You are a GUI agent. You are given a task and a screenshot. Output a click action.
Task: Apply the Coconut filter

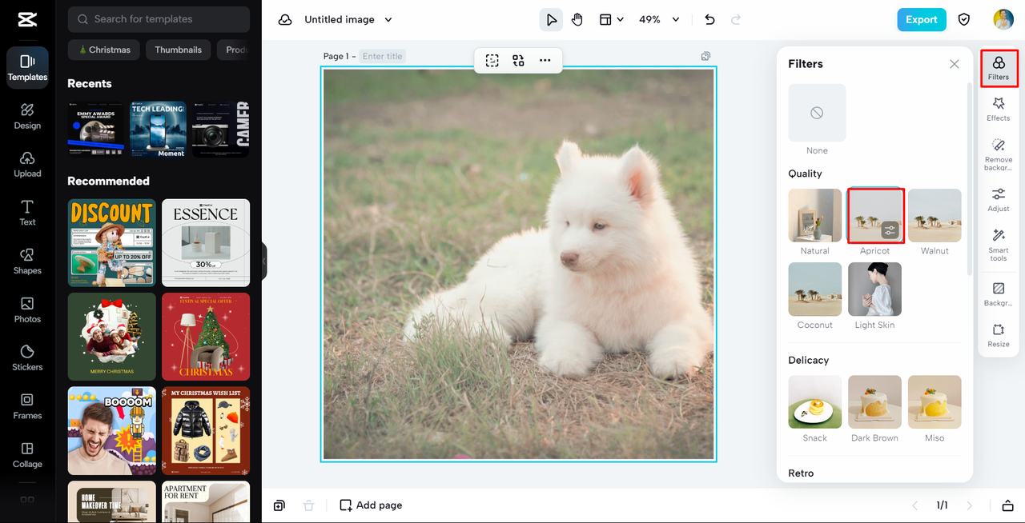coord(815,289)
